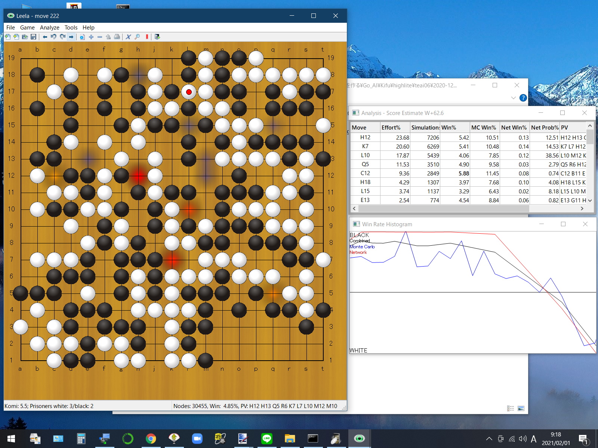The height and width of the screenshot is (448, 598).
Task: Click the blue left arrow back icon
Action: 45,37
